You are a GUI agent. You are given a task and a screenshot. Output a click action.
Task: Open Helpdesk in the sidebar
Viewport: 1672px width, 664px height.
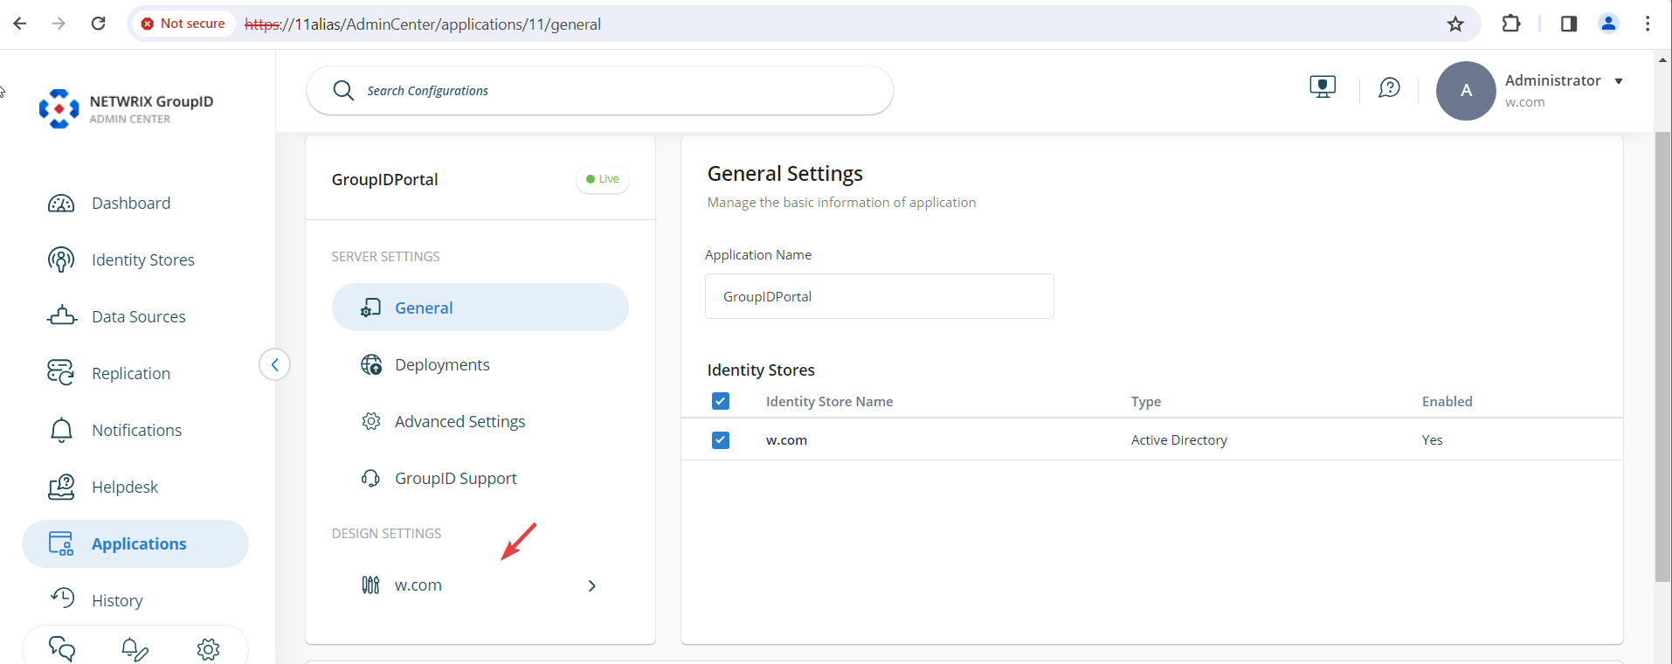pyautogui.click(x=135, y=488)
